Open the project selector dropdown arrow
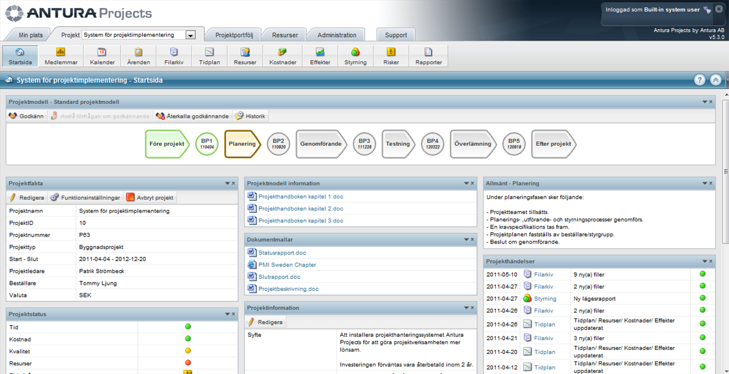Screen dimensions: 729x374 [x=191, y=35]
